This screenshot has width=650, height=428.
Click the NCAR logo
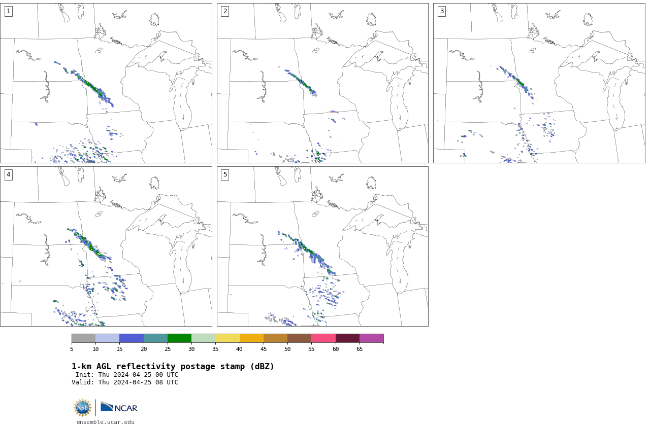tap(119, 407)
